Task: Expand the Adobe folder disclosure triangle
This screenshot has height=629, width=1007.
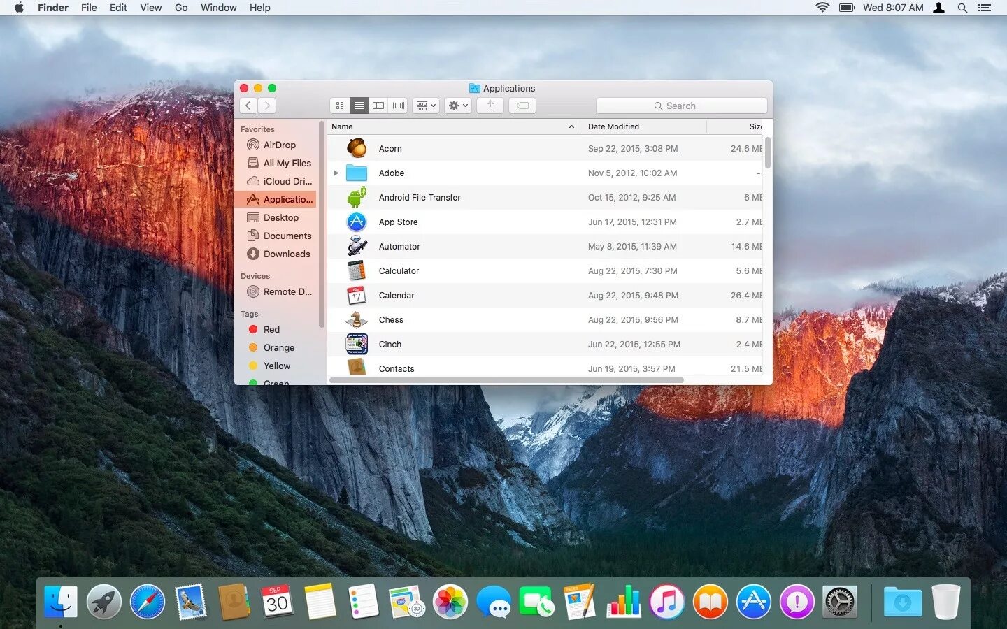Action: click(336, 173)
